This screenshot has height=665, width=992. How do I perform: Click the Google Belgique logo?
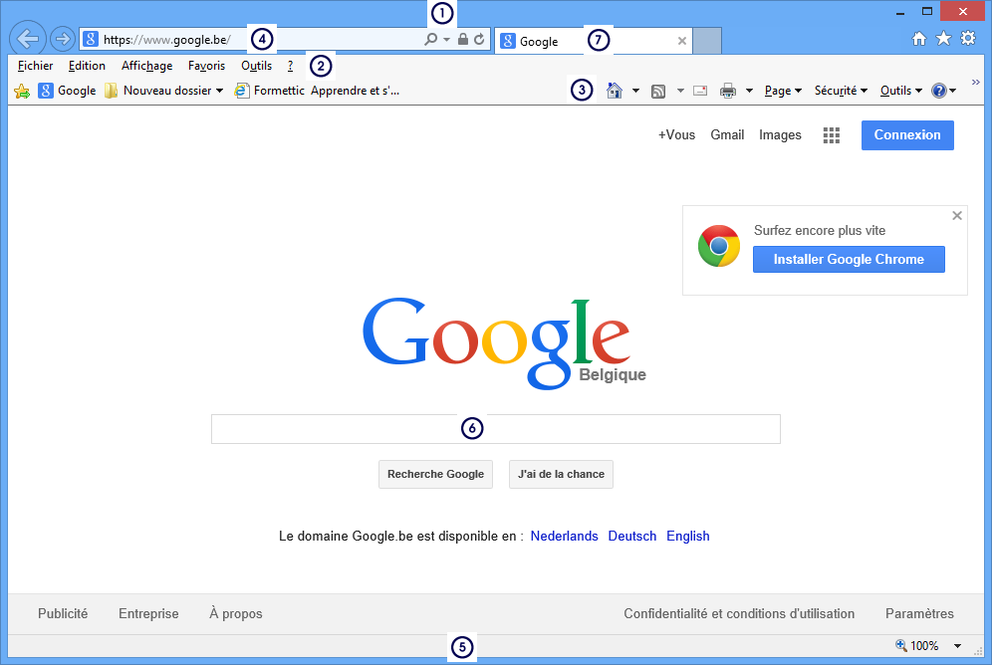click(x=504, y=342)
